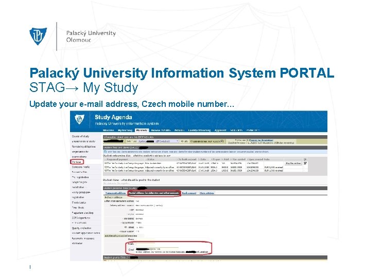The image size is (365, 277).
Task: Open the Applicant tab
Action: tap(220, 131)
